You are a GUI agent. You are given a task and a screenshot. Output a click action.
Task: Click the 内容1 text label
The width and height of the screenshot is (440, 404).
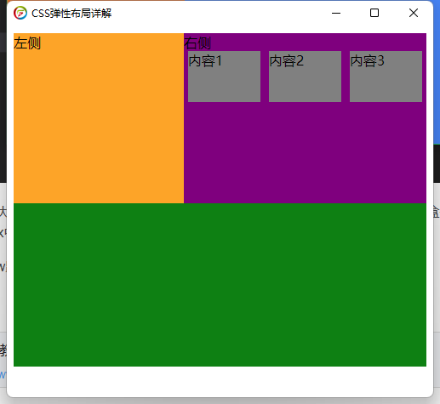(x=205, y=61)
